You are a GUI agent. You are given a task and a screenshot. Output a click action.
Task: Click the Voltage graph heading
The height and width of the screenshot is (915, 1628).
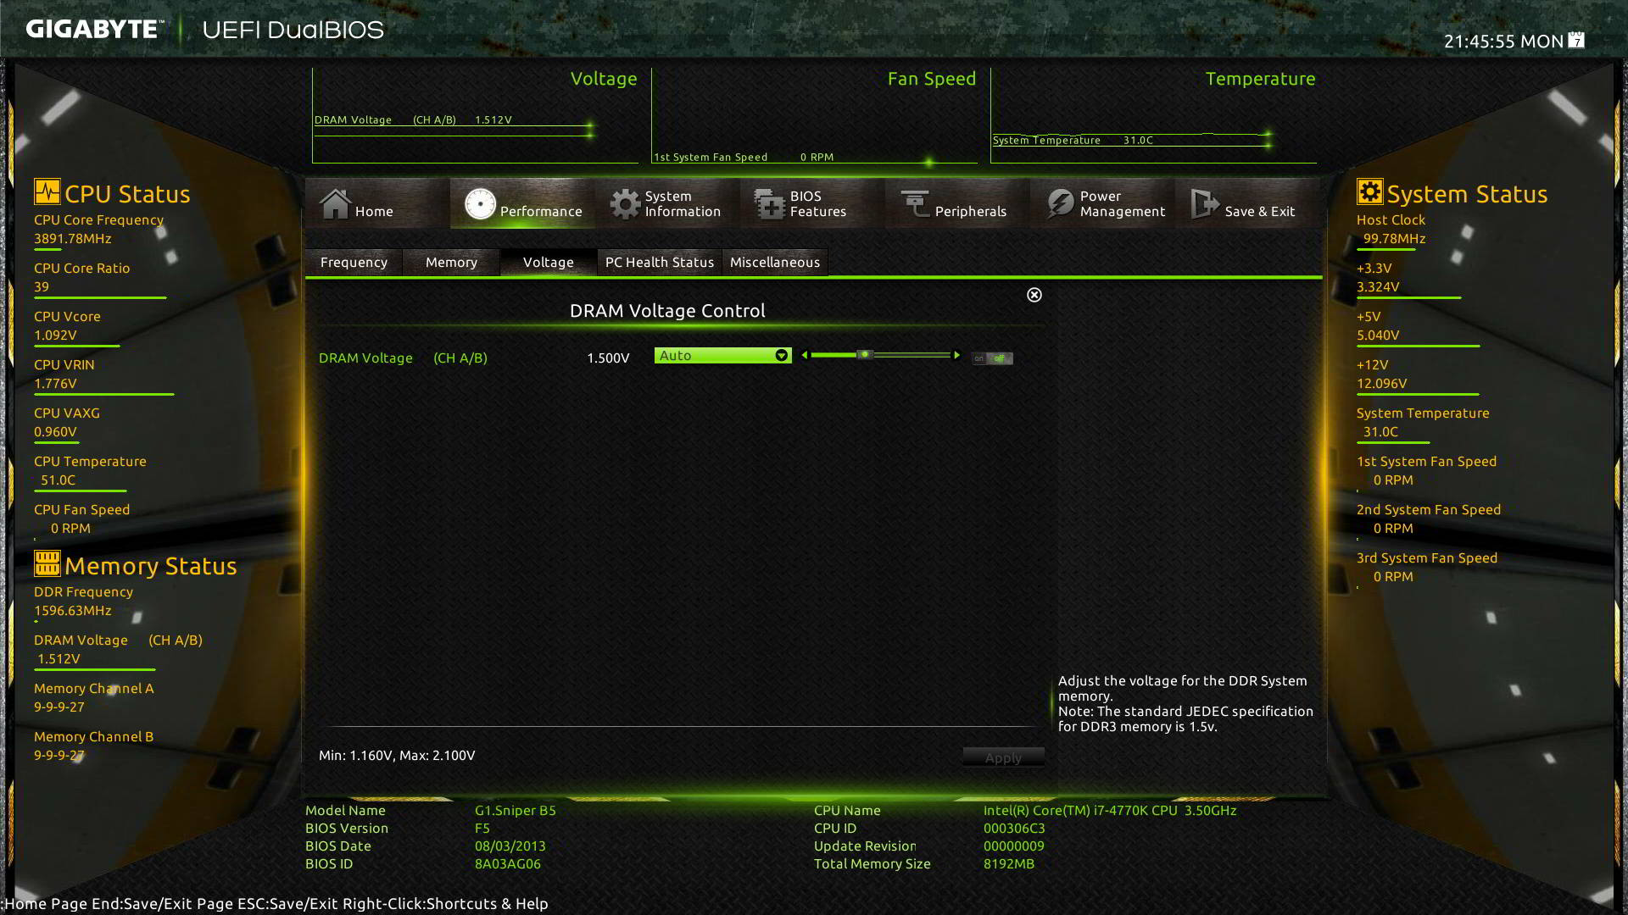pos(604,79)
